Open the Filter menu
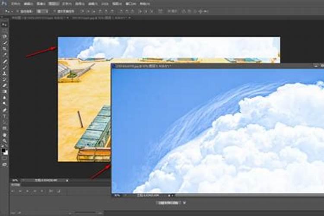Screen dimensions: 324x216 (92, 4)
